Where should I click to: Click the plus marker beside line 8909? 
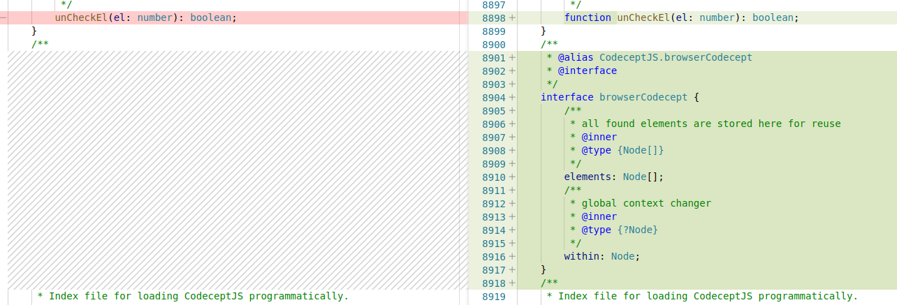513,163
